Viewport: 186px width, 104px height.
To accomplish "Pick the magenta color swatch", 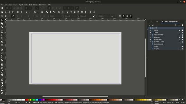I will [x=44, y=100].
